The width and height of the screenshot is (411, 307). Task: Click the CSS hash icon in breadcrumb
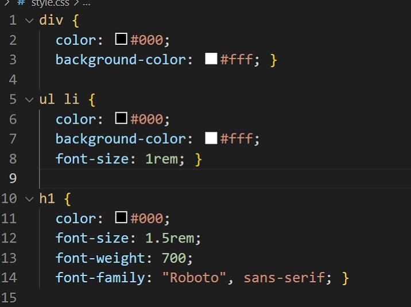click(20, 3)
